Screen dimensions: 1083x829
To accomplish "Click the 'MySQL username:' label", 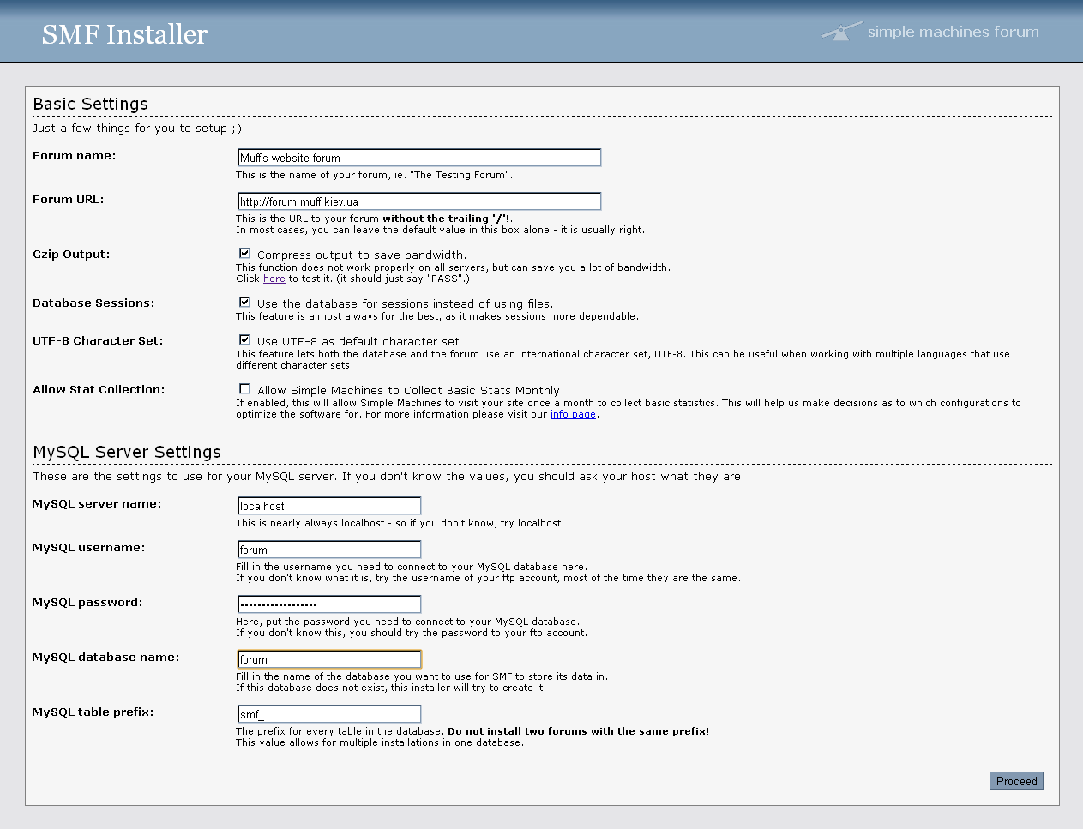I will click(88, 548).
